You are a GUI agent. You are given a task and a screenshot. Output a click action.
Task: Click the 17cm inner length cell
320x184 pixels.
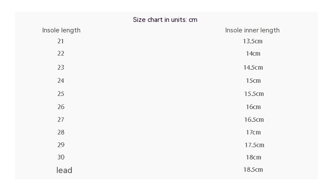tap(253, 132)
